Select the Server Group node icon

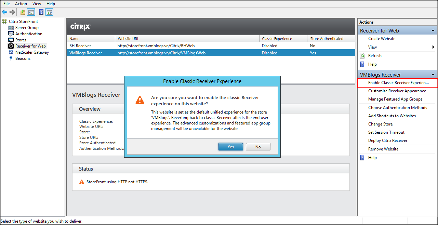click(11, 28)
